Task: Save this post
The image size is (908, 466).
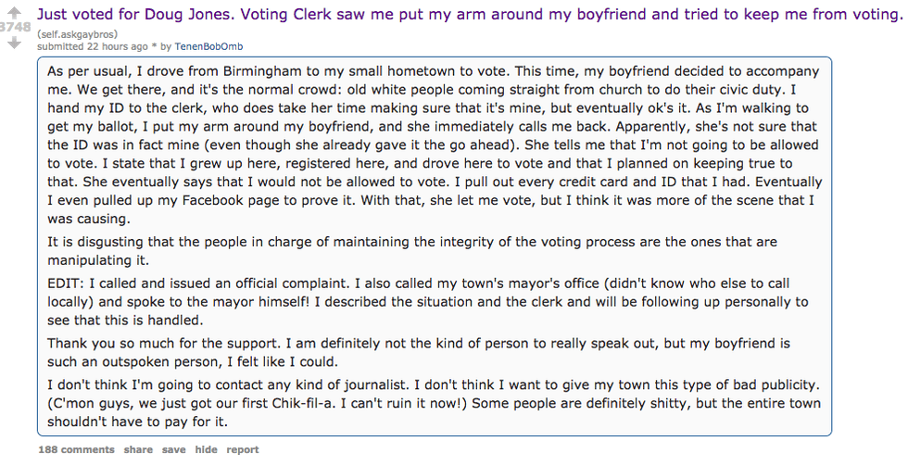Action: pos(173,449)
